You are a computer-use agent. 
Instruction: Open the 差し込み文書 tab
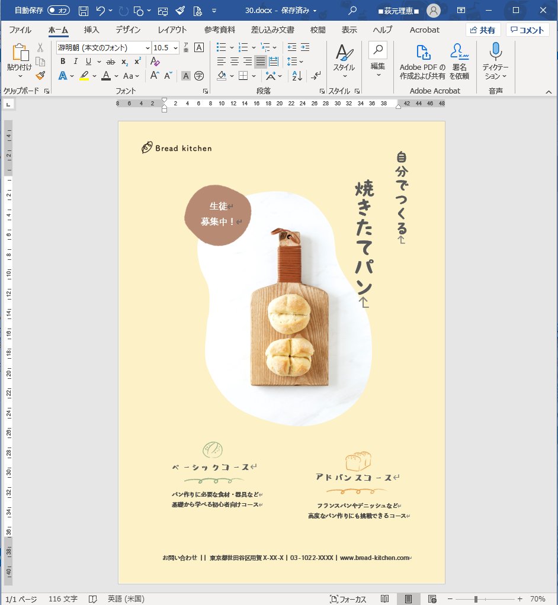(x=272, y=30)
